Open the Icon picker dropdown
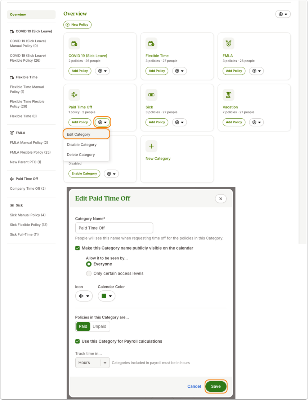The height and width of the screenshot is (400, 308). coord(84,296)
